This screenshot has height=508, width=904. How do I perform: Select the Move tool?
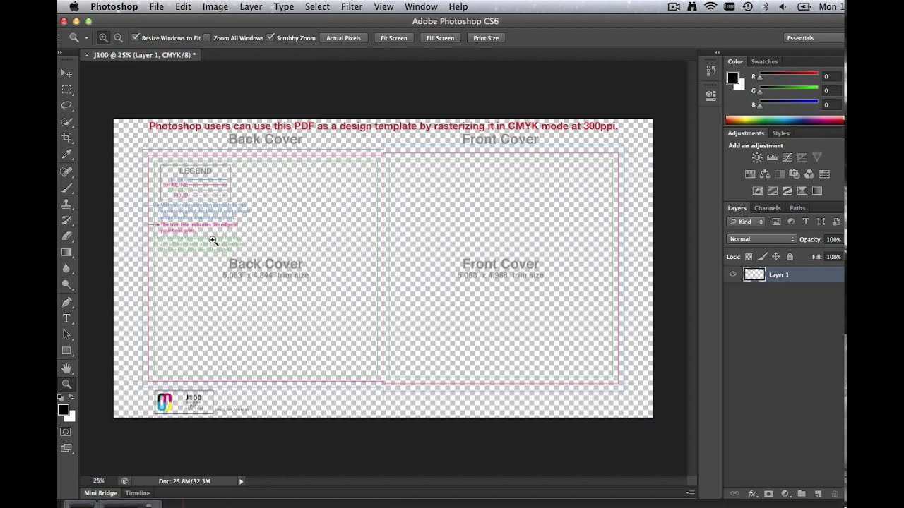(66, 73)
